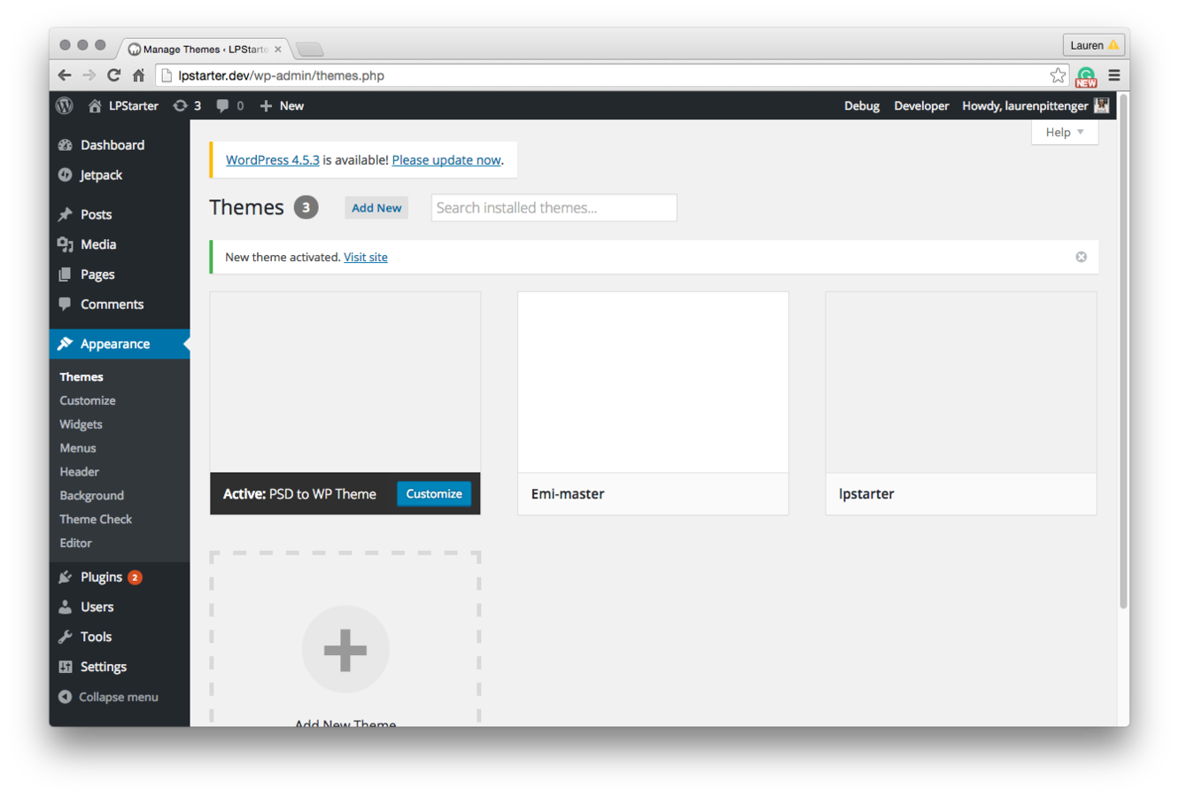Open the Tools wrench icon
This screenshot has height=797, width=1179.
[x=66, y=637]
